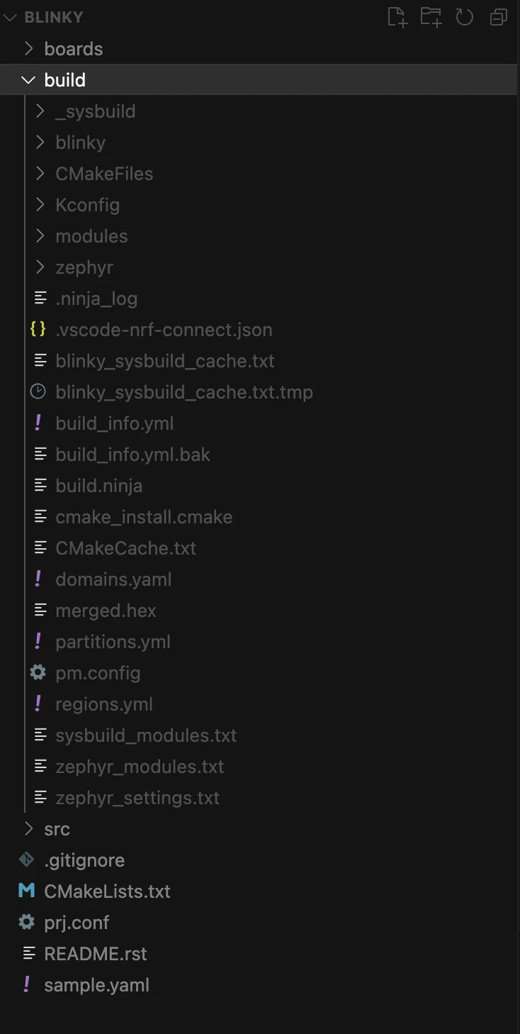520x1034 pixels.
Task: Open the prj.conf file
Action: [x=77, y=922]
